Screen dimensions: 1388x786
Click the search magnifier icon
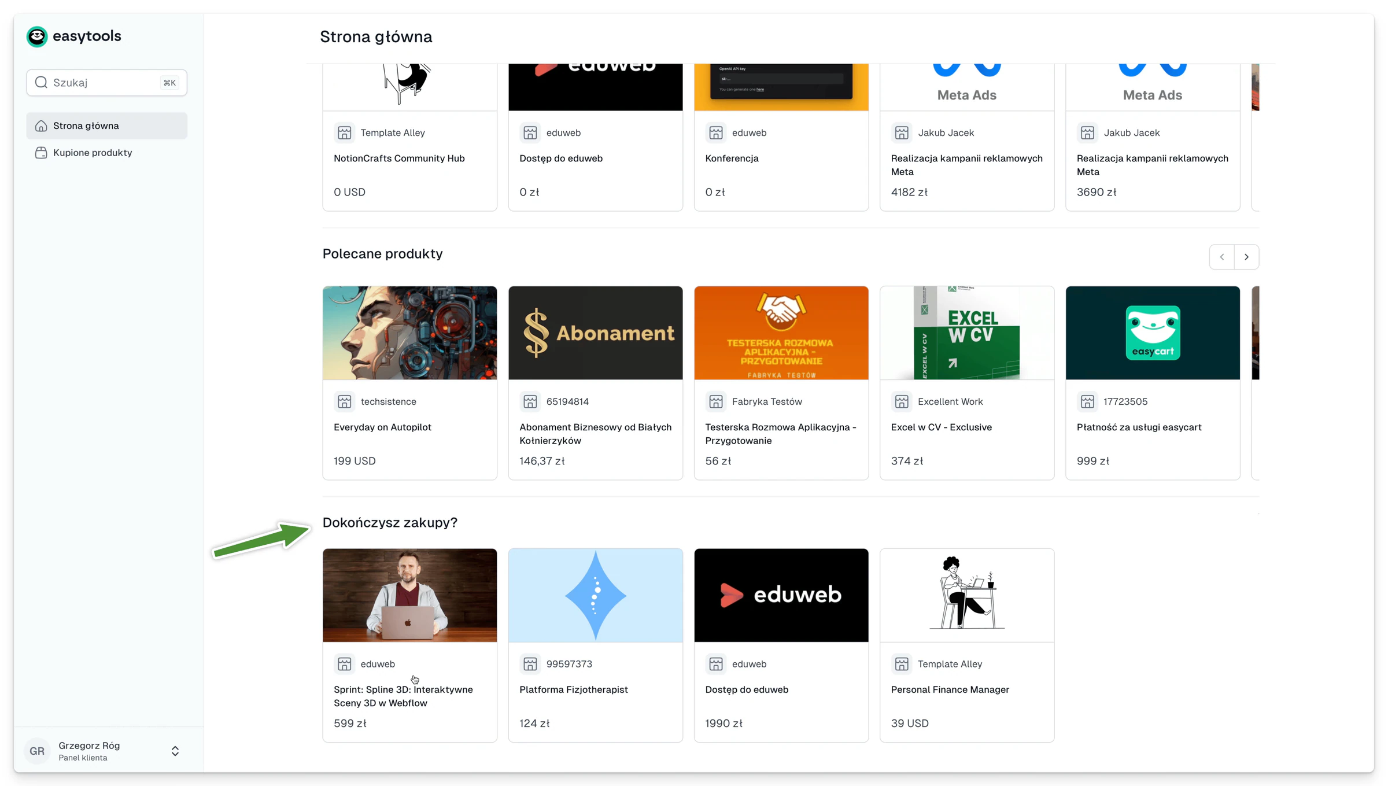point(41,83)
